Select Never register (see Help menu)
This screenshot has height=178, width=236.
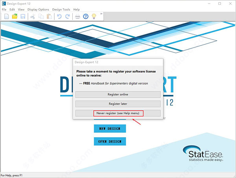(x=118, y=113)
